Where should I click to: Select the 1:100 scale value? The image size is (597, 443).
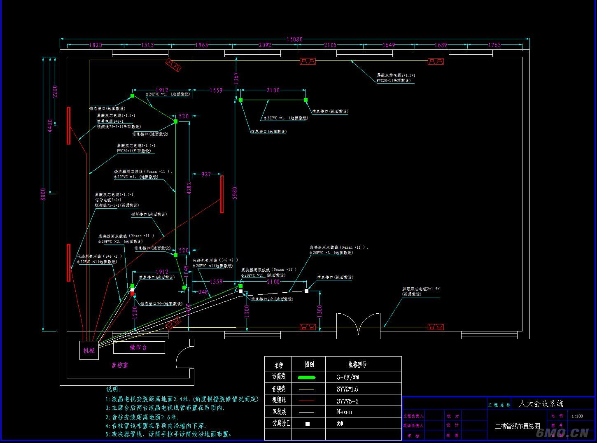point(577,416)
